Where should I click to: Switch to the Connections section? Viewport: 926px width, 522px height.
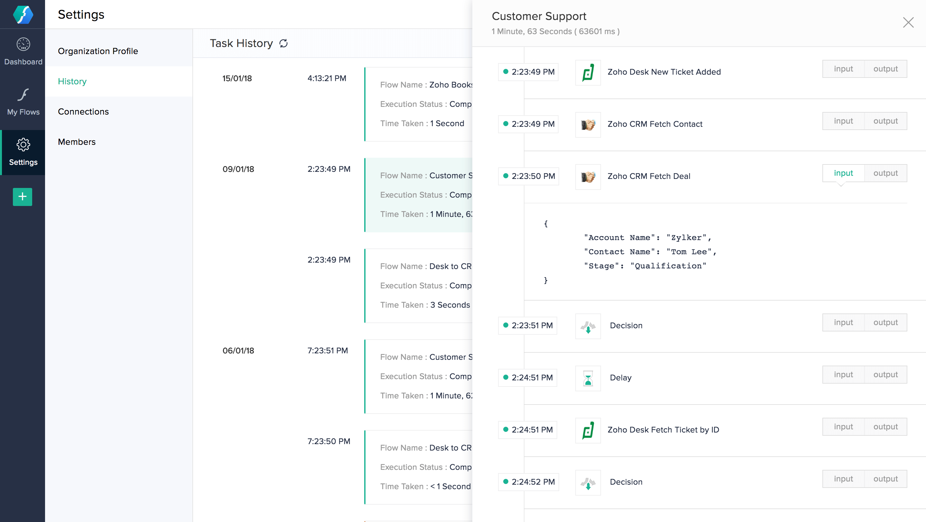[83, 111]
